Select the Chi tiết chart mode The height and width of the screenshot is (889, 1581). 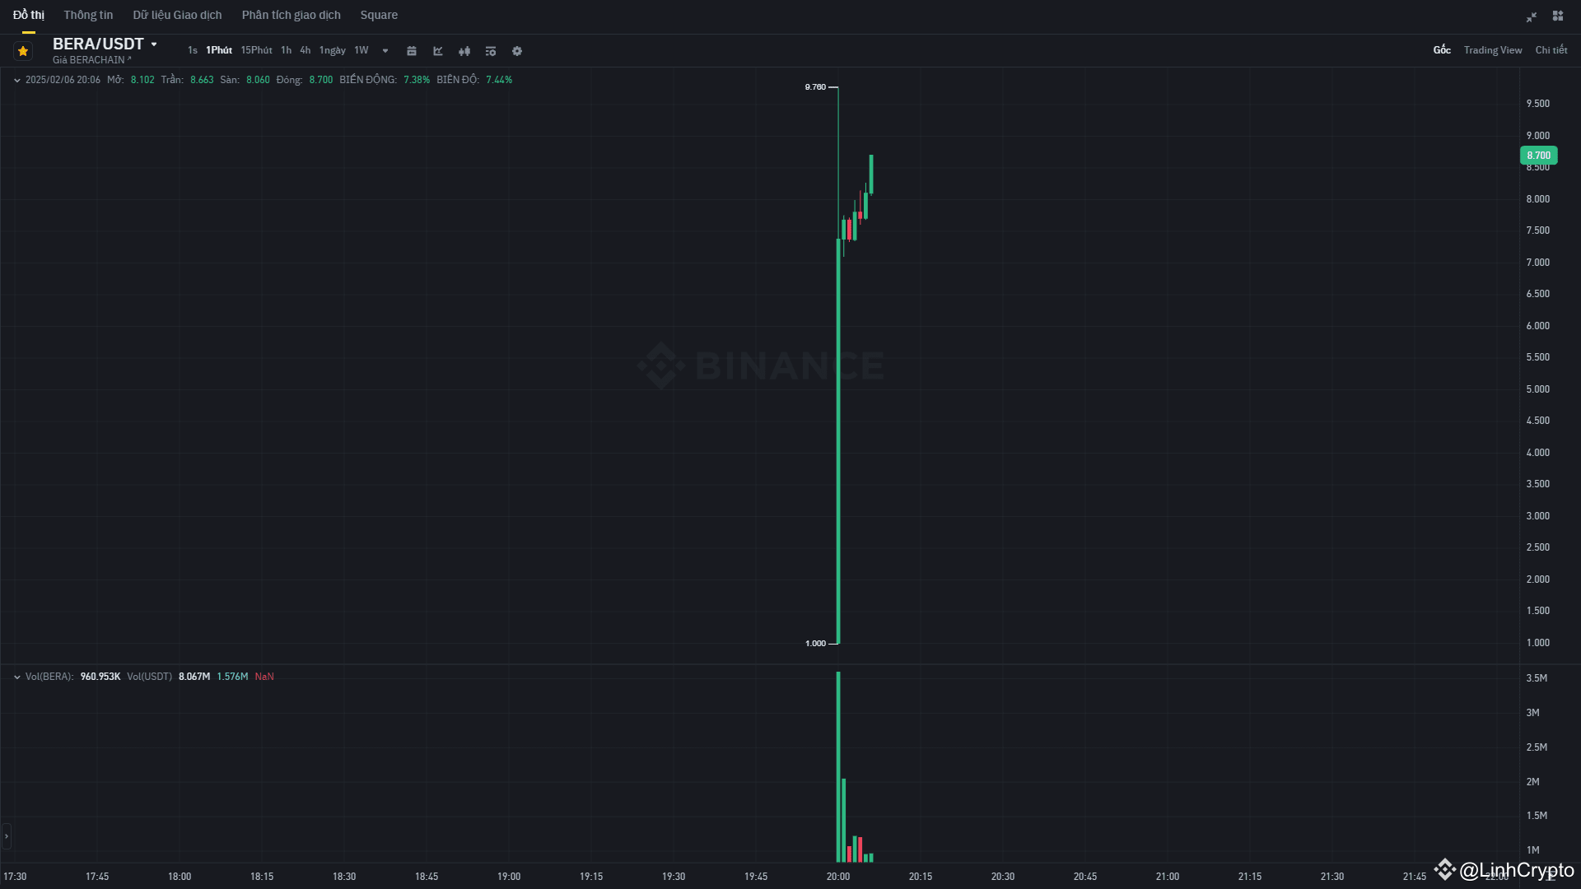pyautogui.click(x=1551, y=50)
